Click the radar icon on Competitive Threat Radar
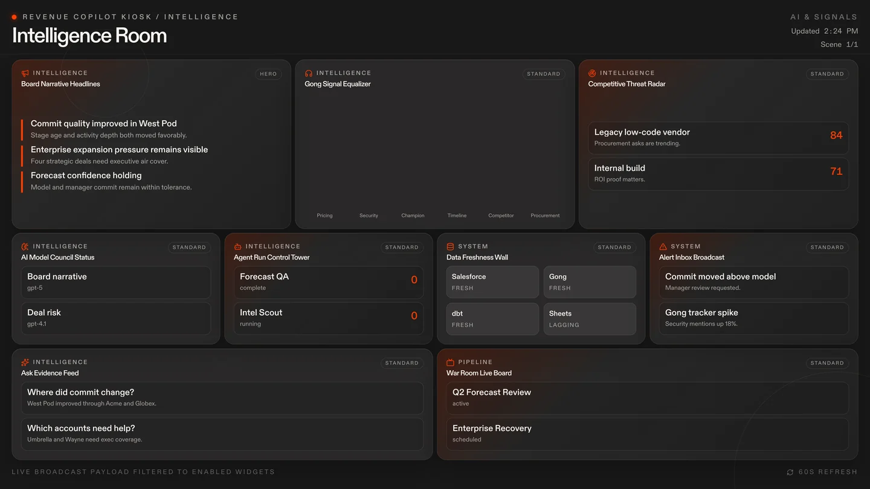The height and width of the screenshot is (489, 870). tap(592, 73)
